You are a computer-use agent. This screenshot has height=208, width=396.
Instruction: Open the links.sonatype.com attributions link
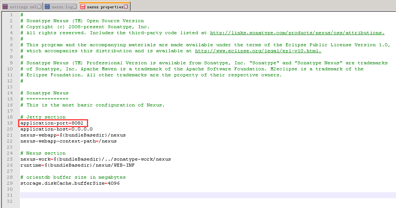point(297,33)
